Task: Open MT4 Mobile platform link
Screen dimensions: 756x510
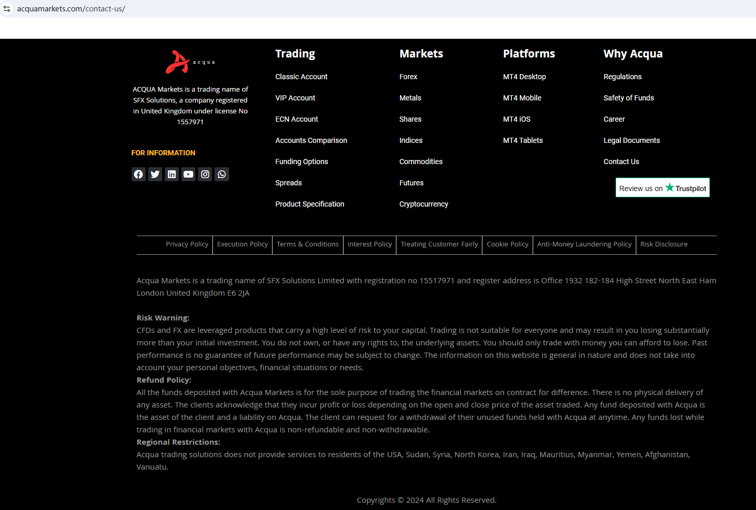Action: click(522, 98)
